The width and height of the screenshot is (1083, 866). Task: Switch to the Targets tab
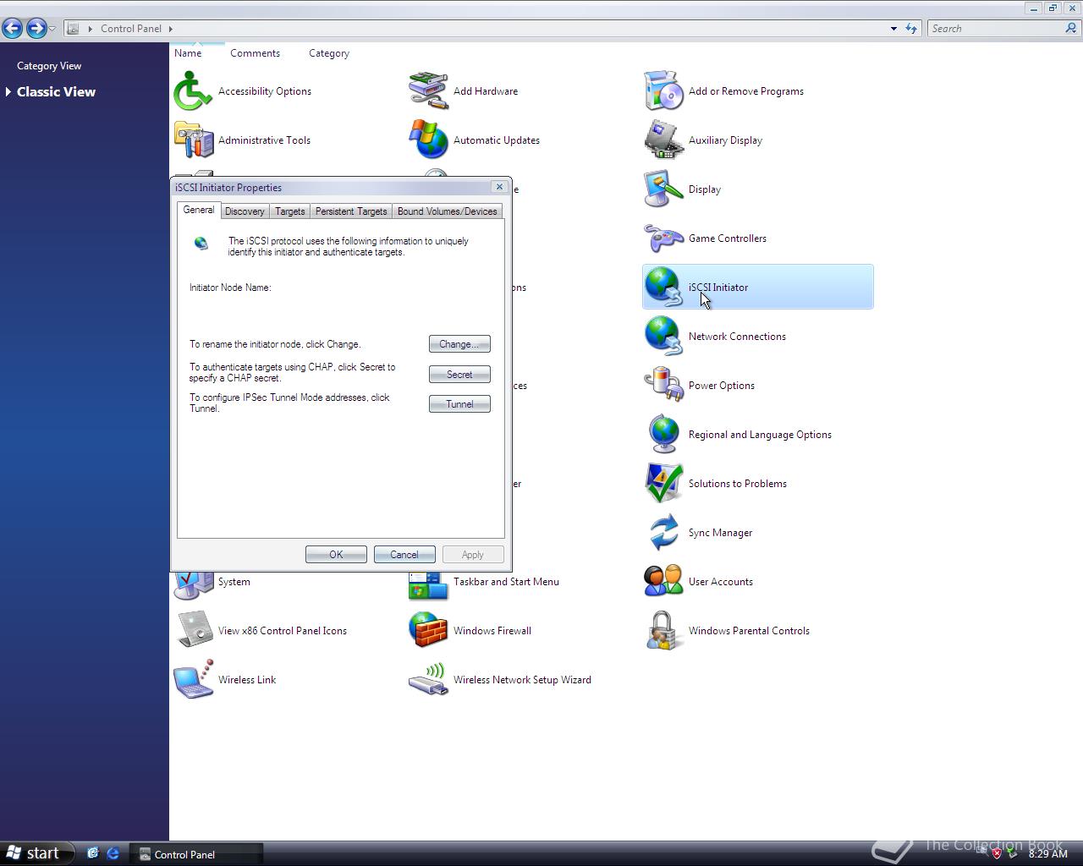click(x=289, y=211)
